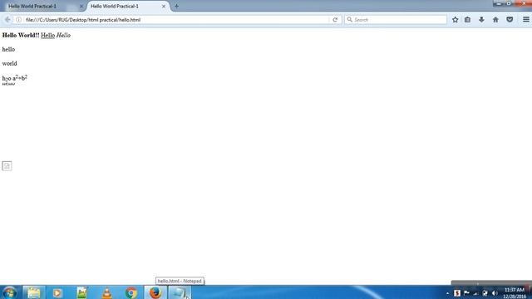Open the Firefox hamburger menu
The image size is (532, 299).
pyautogui.click(x=526, y=20)
